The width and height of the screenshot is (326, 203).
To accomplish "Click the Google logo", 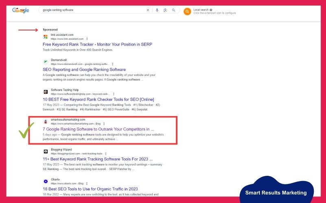I will (x=21, y=10).
